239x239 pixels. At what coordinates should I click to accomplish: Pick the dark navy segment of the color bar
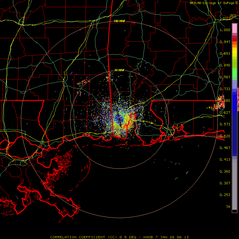[x=234, y=136]
